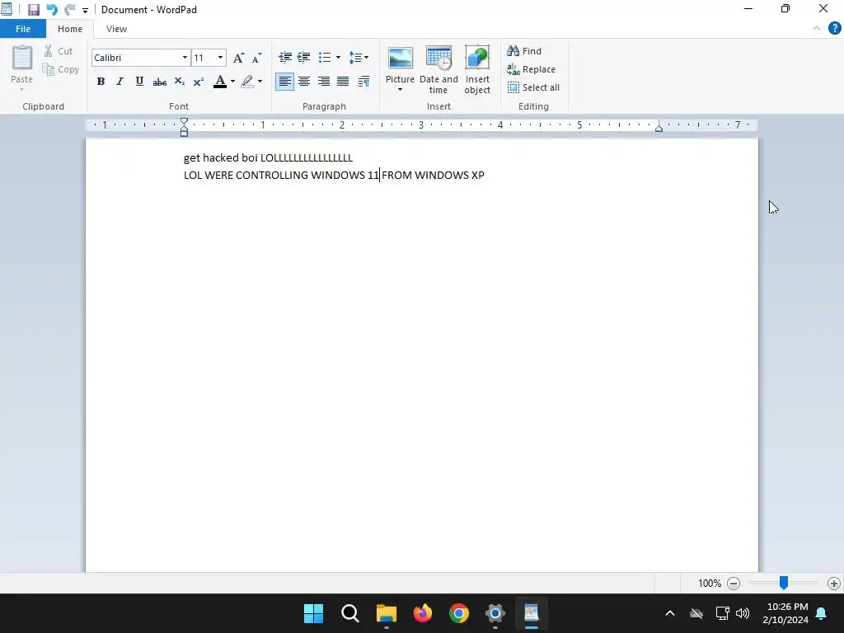Copy the selected text
Image resolution: width=844 pixels, height=633 pixels.
point(61,69)
